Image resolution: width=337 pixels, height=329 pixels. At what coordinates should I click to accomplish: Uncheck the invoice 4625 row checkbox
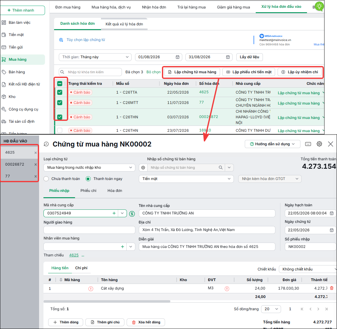(x=60, y=92)
